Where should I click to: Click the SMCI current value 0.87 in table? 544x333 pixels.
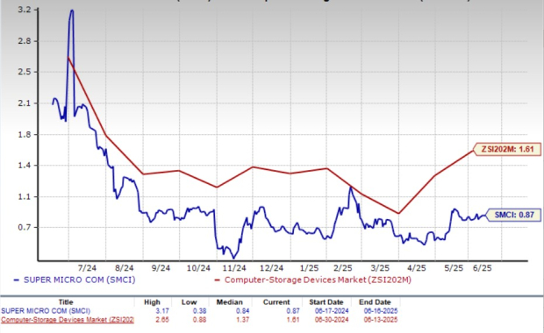293,311
